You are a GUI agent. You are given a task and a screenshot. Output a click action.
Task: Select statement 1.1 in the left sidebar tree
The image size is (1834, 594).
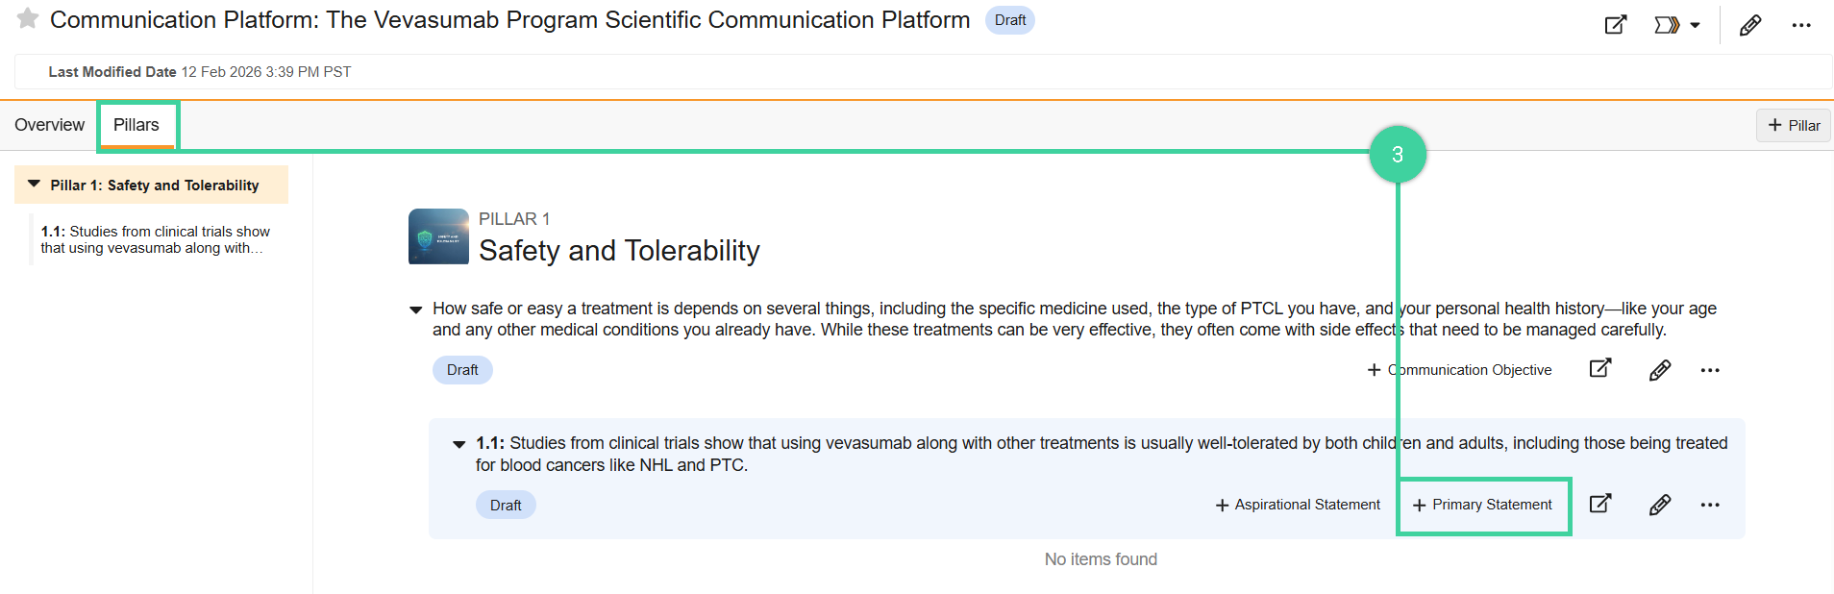pyautogui.click(x=156, y=239)
